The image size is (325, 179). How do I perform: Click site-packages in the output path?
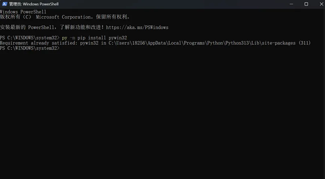coord(278,43)
